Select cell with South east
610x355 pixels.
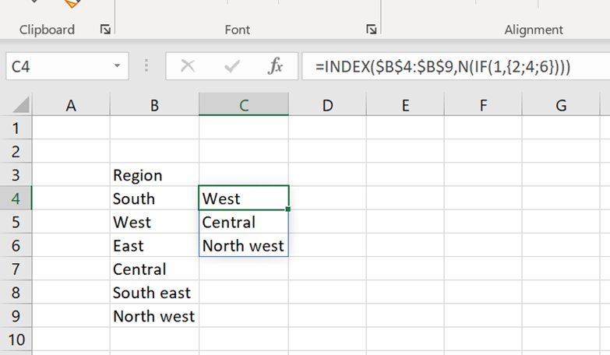click(154, 293)
